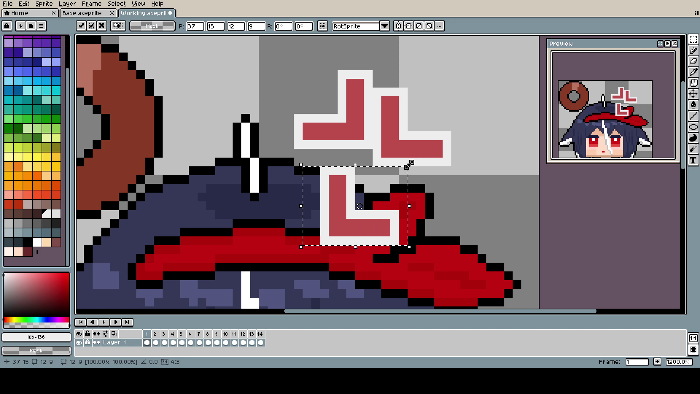The image size is (700, 394).
Task: Select the Eraser tool
Action: point(693,61)
